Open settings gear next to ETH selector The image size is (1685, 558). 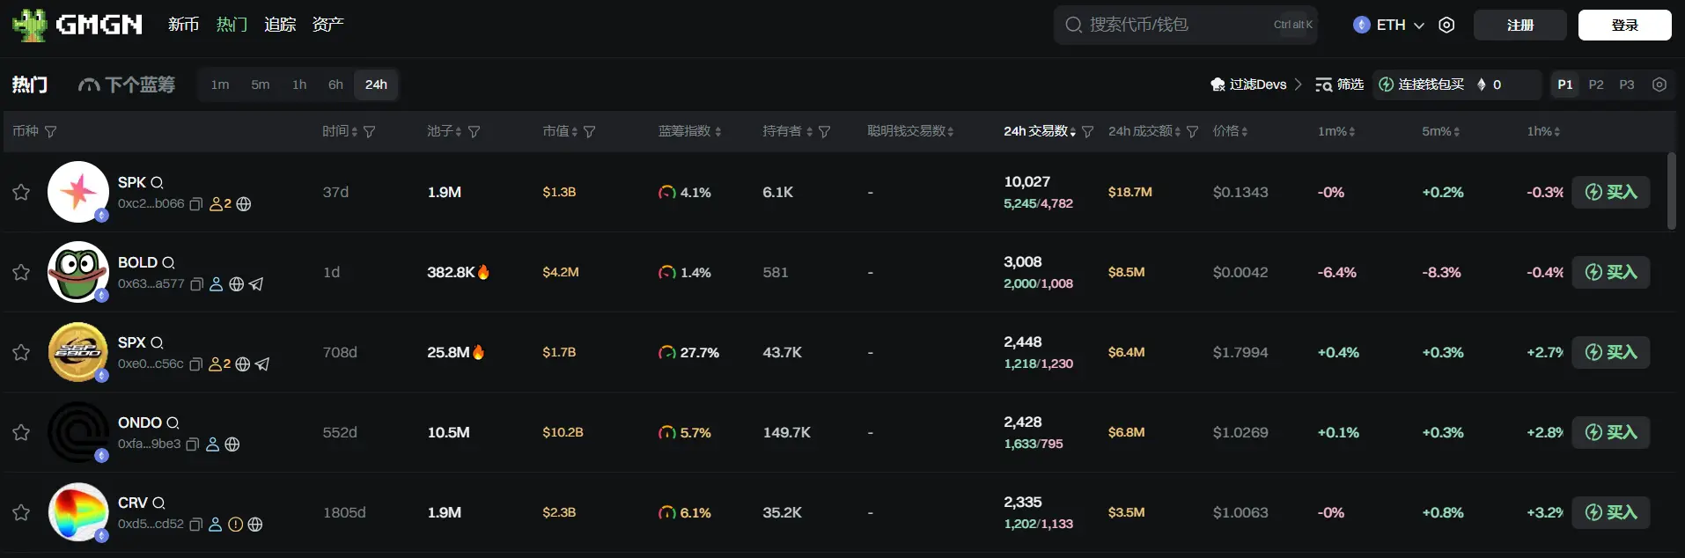[1446, 25]
